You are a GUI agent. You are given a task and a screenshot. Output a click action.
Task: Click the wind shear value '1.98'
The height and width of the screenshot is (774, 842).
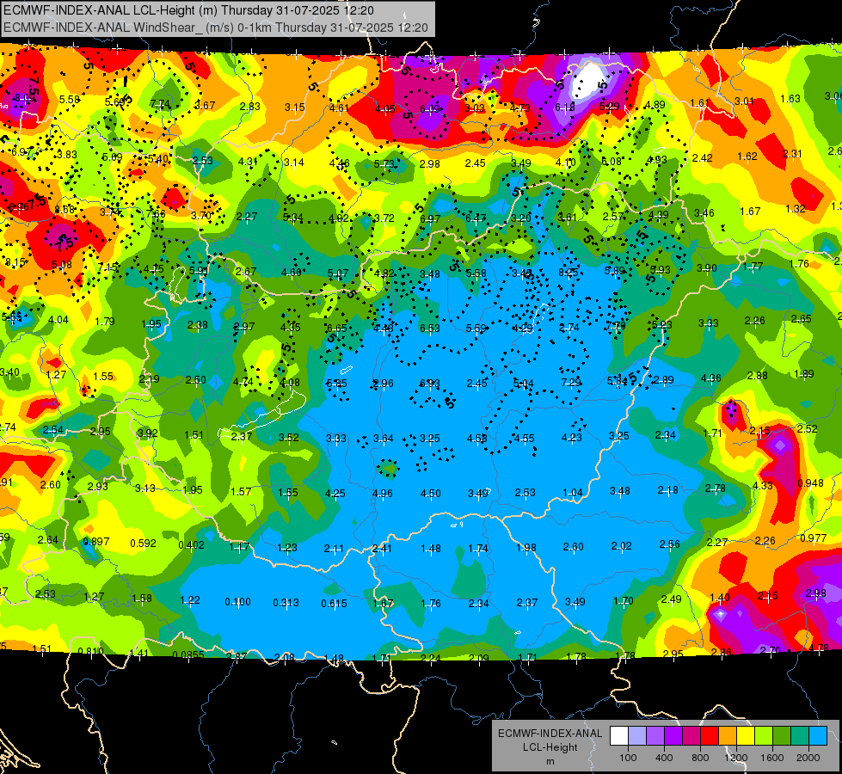[x=526, y=547]
